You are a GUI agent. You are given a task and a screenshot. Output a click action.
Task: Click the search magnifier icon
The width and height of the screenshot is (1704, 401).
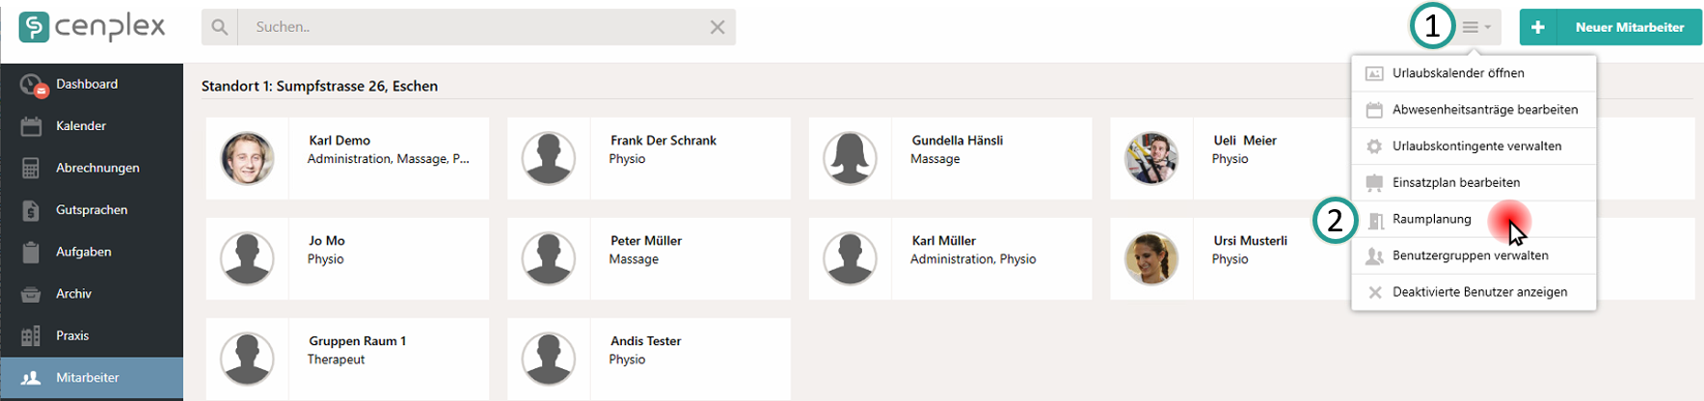point(220,27)
